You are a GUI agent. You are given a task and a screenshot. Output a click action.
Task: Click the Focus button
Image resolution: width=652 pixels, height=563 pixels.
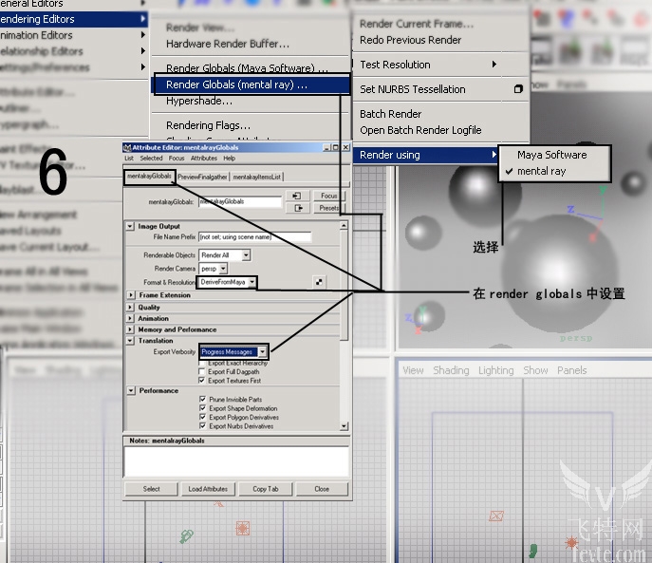(x=329, y=196)
